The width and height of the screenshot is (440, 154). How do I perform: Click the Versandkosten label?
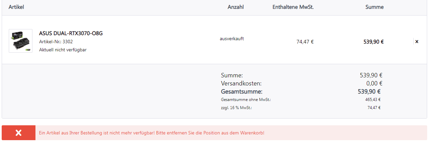coord(241,83)
